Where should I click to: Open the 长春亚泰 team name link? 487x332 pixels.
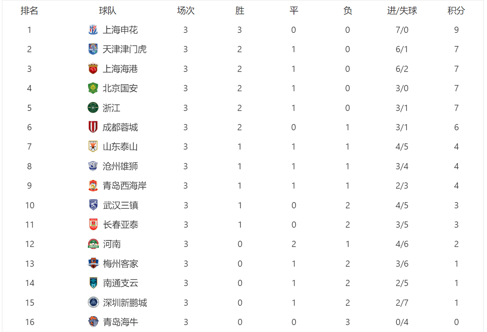pyautogui.click(x=121, y=225)
